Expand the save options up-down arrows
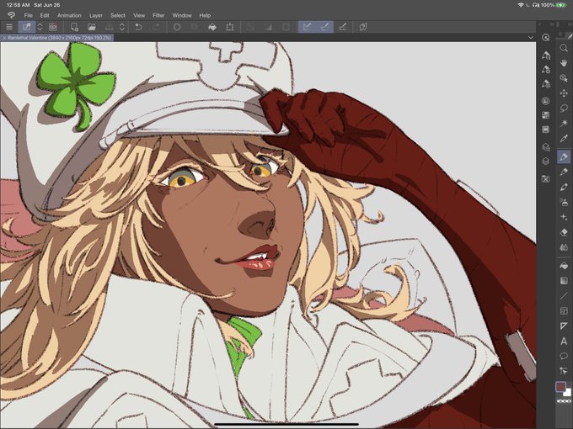Screen dimensions: 573x429 point(122,27)
